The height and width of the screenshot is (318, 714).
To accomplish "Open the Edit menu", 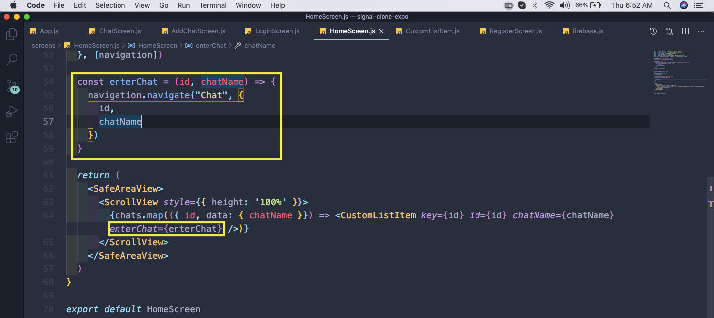I will coord(80,5).
